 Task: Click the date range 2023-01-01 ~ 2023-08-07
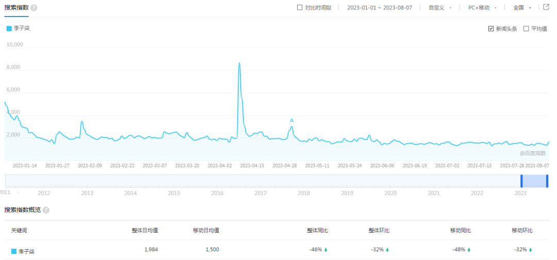[379, 8]
